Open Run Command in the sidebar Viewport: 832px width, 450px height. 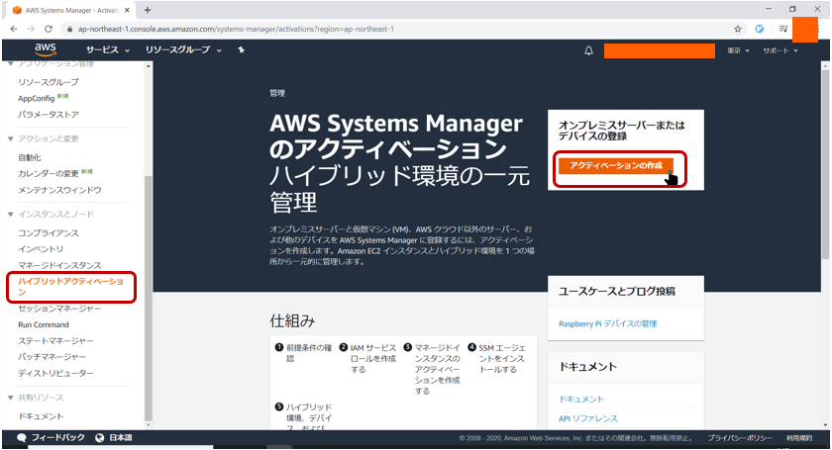44,325
